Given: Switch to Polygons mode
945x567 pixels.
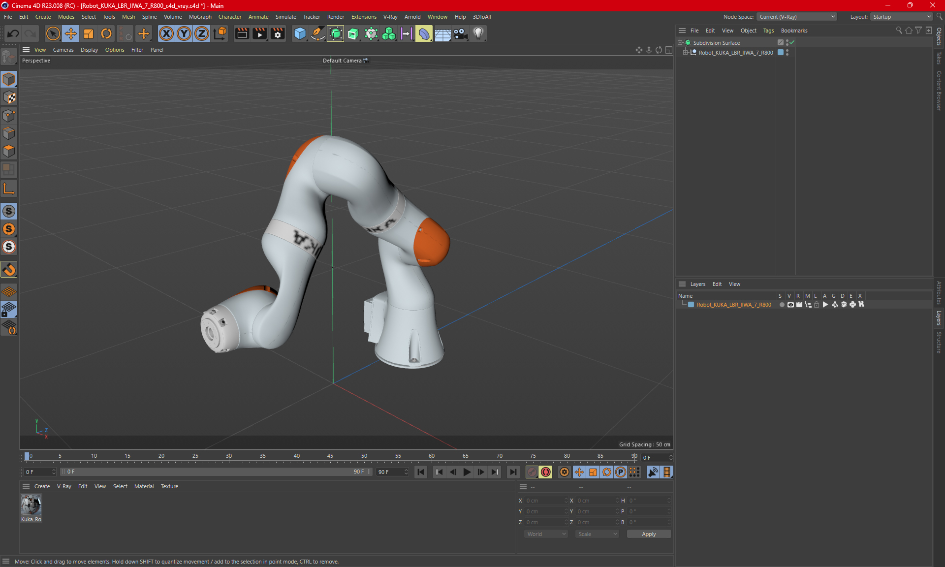Looking at the screenshot, I should click(9, 151).
